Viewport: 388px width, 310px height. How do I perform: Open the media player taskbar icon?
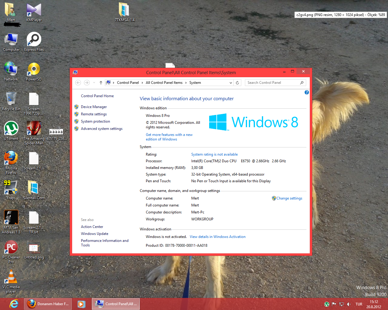(81, 304)
